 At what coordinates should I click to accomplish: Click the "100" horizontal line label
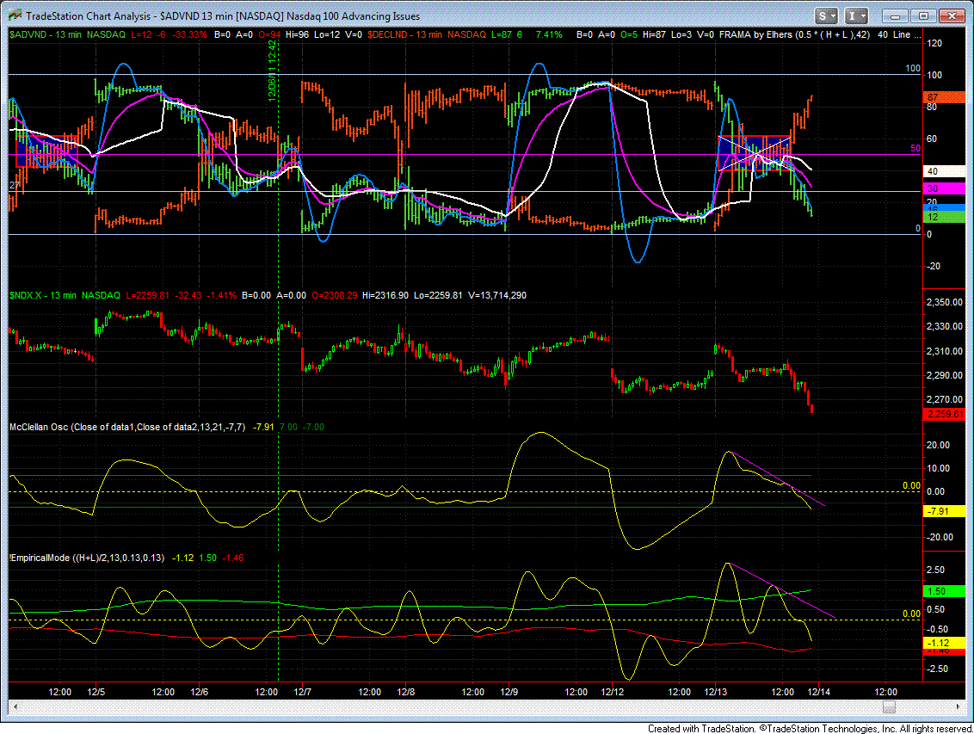(x=913, y=68)
